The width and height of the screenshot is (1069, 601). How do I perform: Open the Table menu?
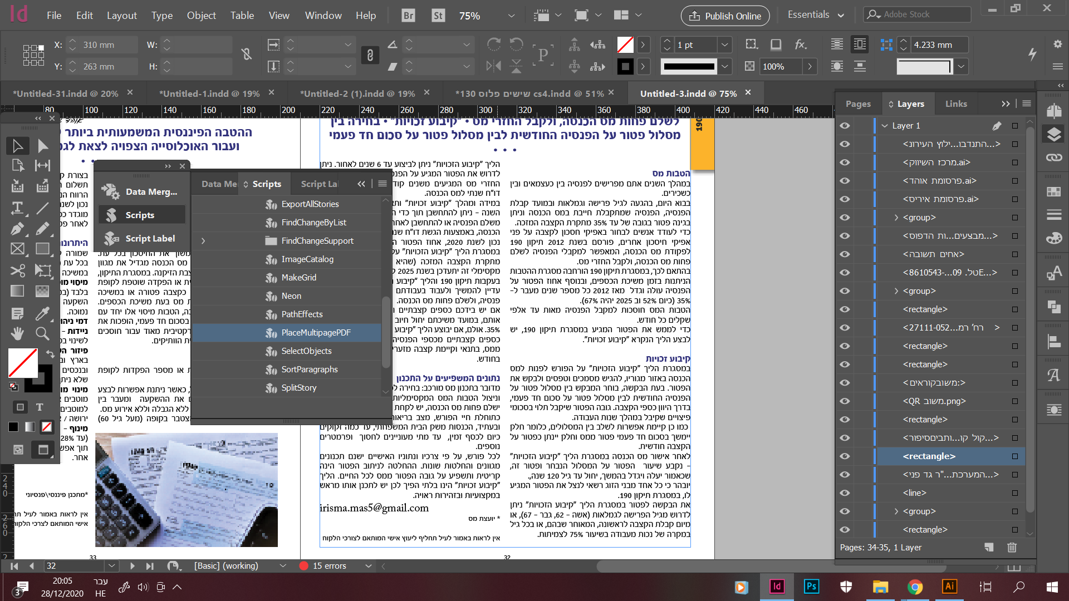pos(242,16)
